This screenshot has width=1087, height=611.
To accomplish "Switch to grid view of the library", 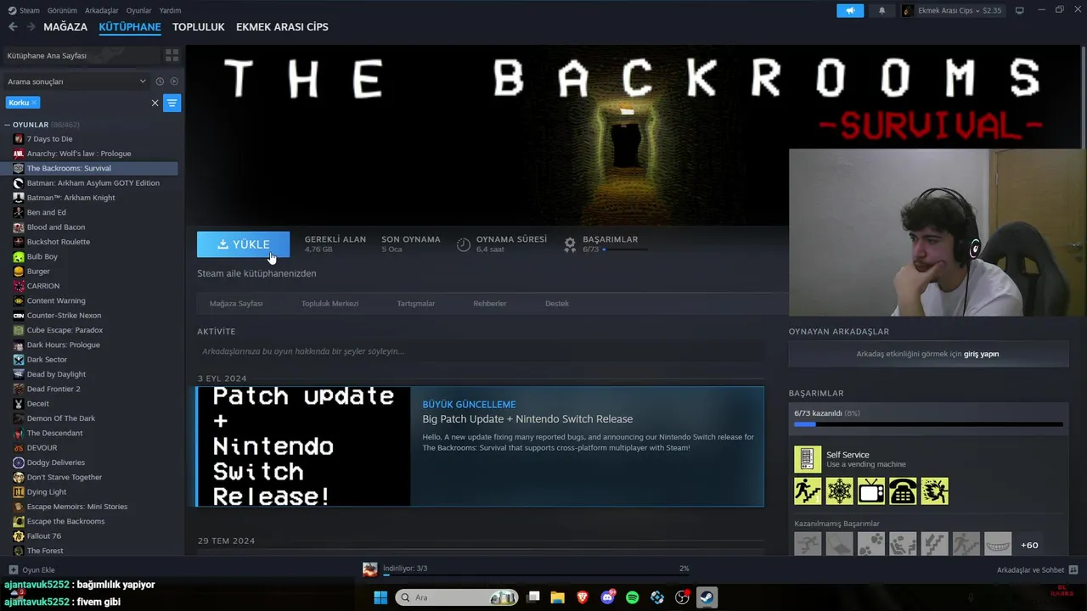I will click(x=172, y=55).
